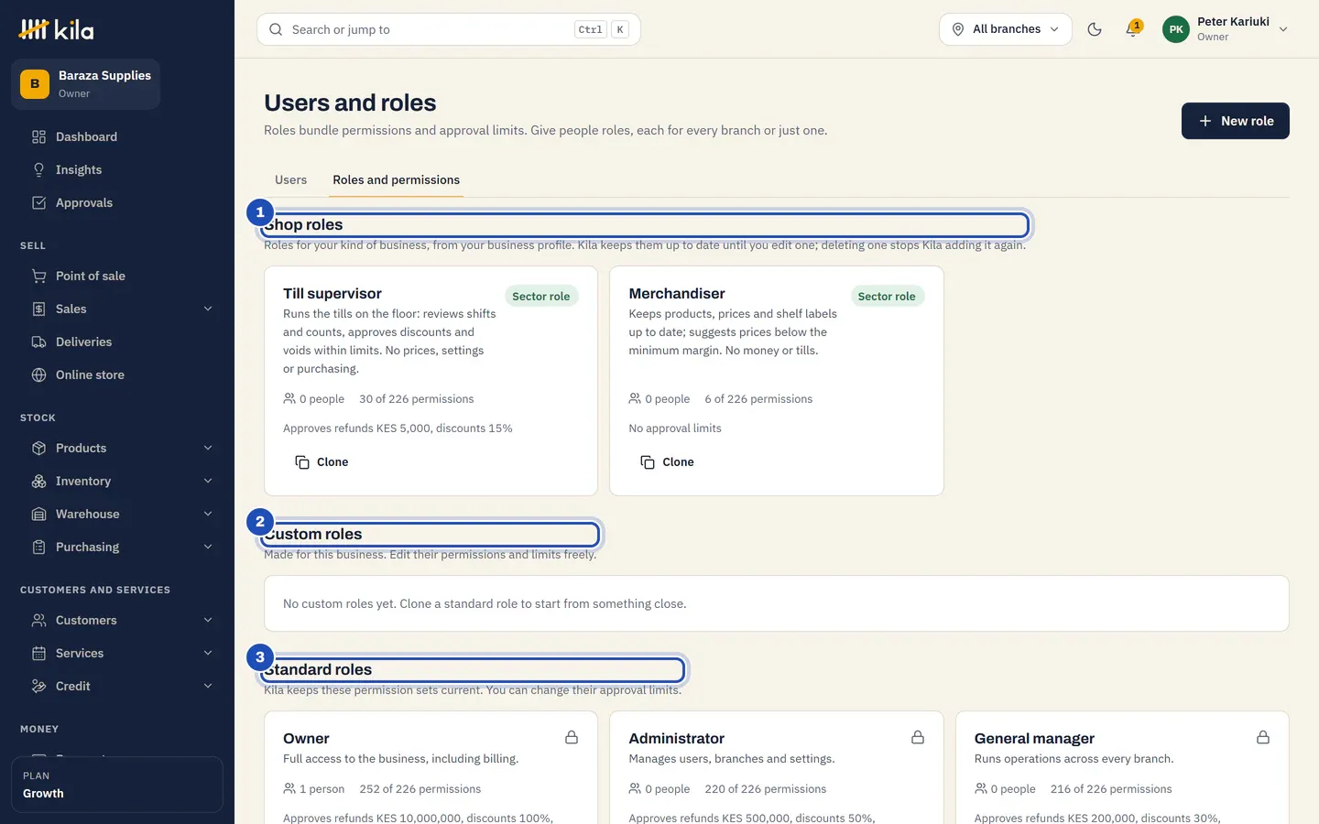Clone the Till supervisor role
The height and width of the screenshot is (824, 1319).
[322, 462]
